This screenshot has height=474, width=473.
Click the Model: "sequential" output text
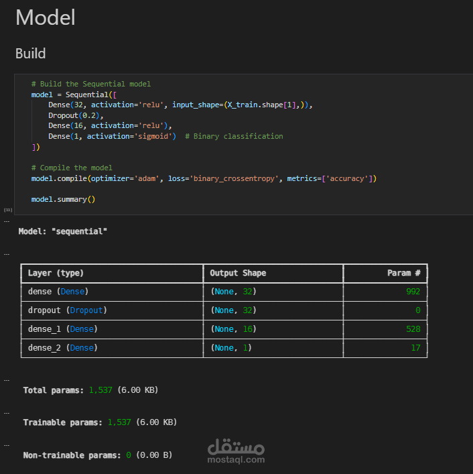62,231
